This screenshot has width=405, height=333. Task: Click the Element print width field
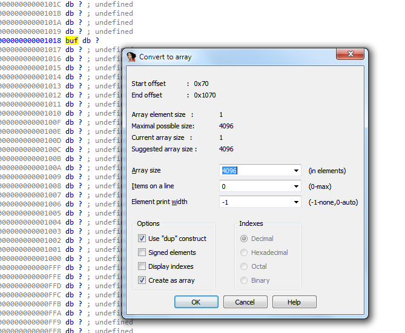coord(255,202)
